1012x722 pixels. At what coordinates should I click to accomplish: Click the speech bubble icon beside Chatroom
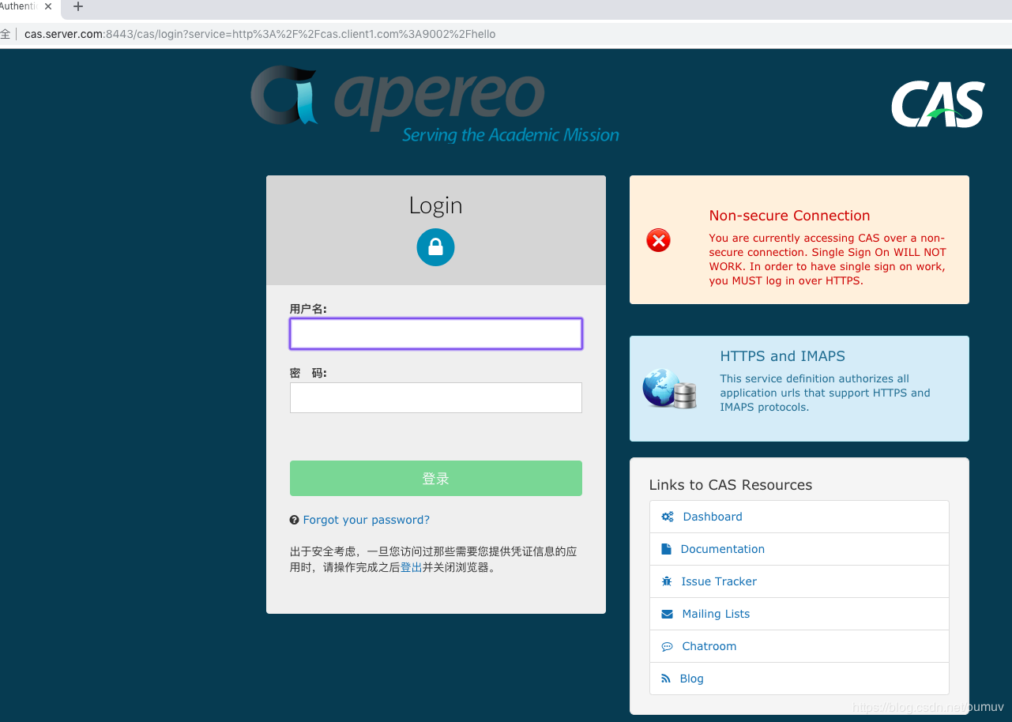click(667, 646)
